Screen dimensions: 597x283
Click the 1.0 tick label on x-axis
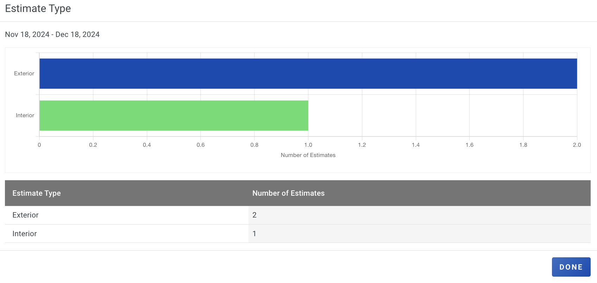[308, 145]
